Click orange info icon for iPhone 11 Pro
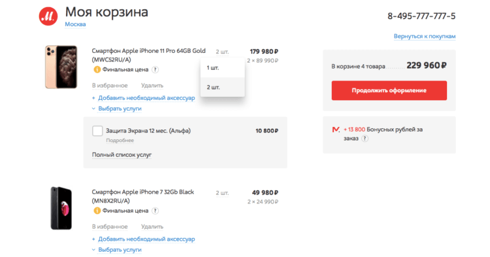The width and height of the screenshot is (490, 257). point(97,69)
